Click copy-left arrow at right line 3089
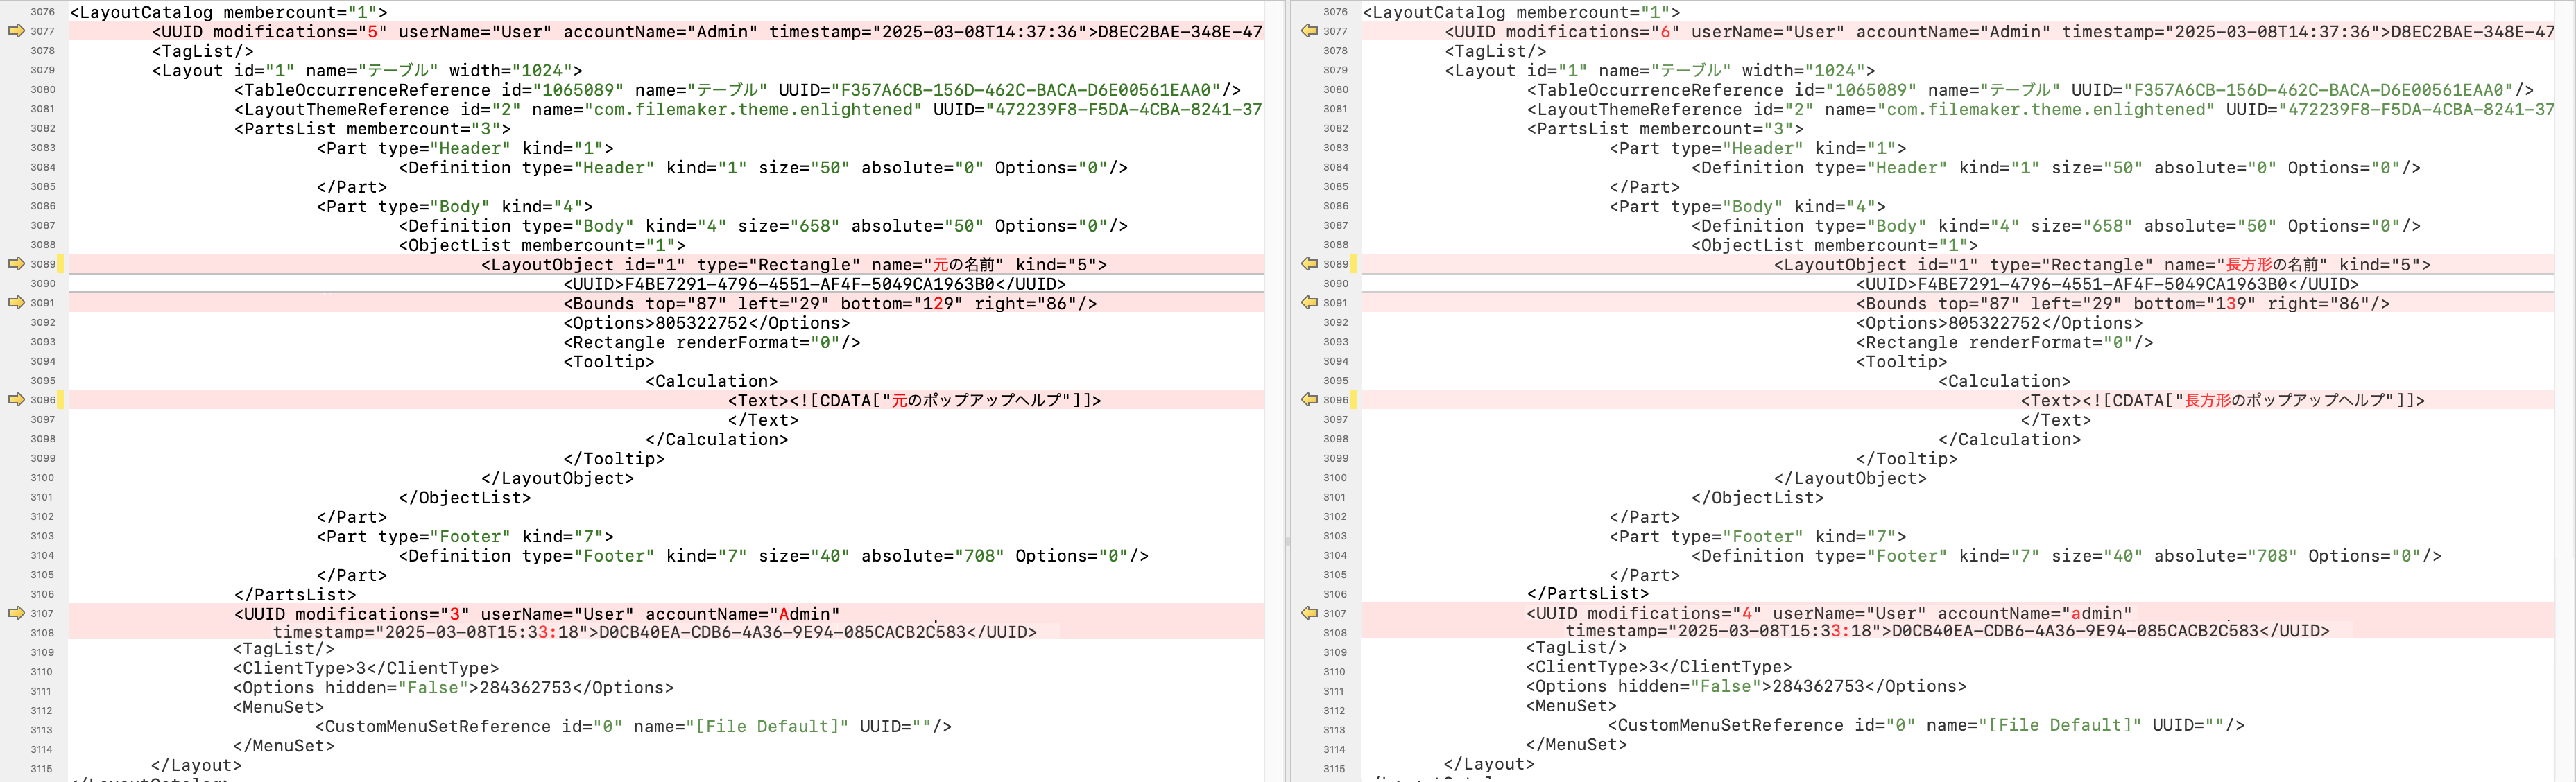This screenshot has height=782, width=2576. click(1309, 264)
